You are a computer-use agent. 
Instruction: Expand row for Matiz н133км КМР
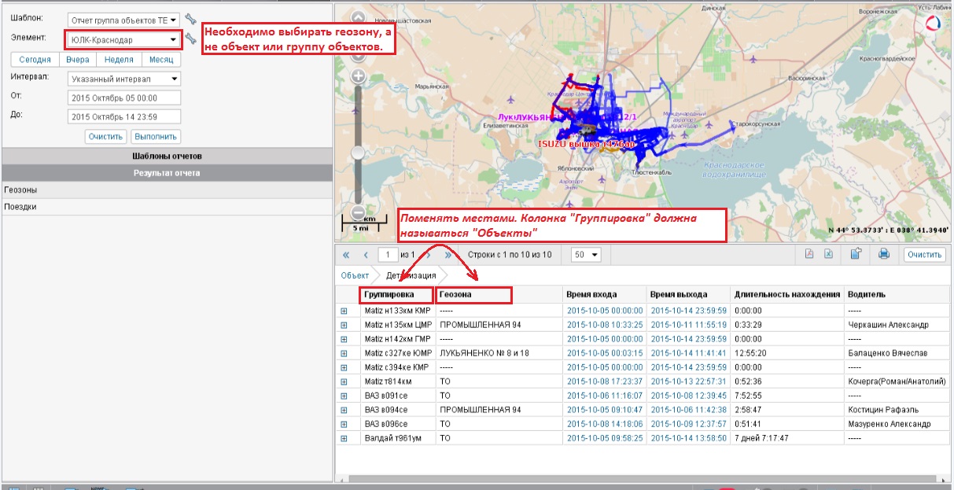[x=344, y=311]
